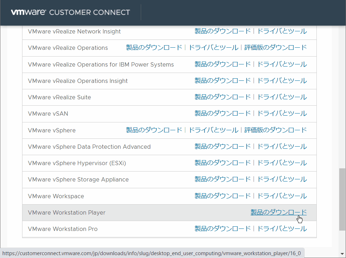This screenshot has height=258, width=346.
Task: Click 評価版のダウンロード for VMware vSphere
Action: pyautogui.click(x=275, y=130)
